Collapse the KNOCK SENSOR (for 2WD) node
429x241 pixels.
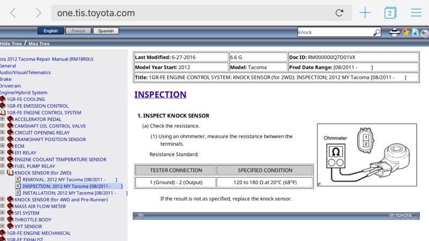coord(2,172)
